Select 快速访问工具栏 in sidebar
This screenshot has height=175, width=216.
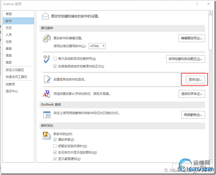tap(18, 77)
